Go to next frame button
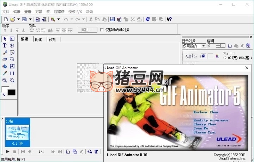 [53, 152]
